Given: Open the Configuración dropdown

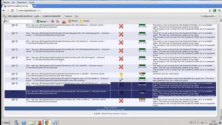Looking at the screenshot, I should (208, 16).
